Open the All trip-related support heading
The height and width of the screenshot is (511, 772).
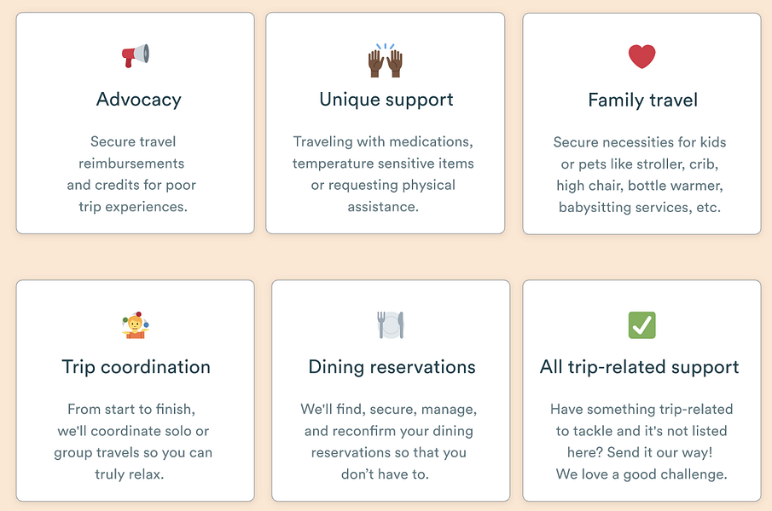point(640,367)
